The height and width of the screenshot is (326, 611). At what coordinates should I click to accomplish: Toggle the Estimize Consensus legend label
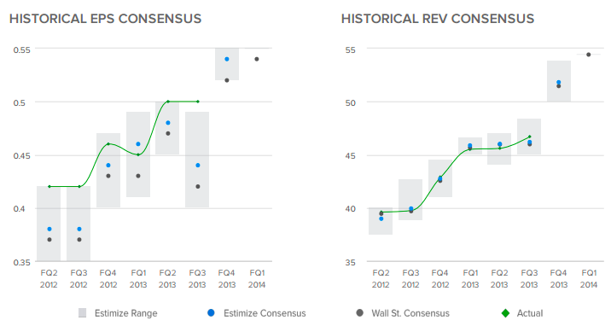point(265,313)
